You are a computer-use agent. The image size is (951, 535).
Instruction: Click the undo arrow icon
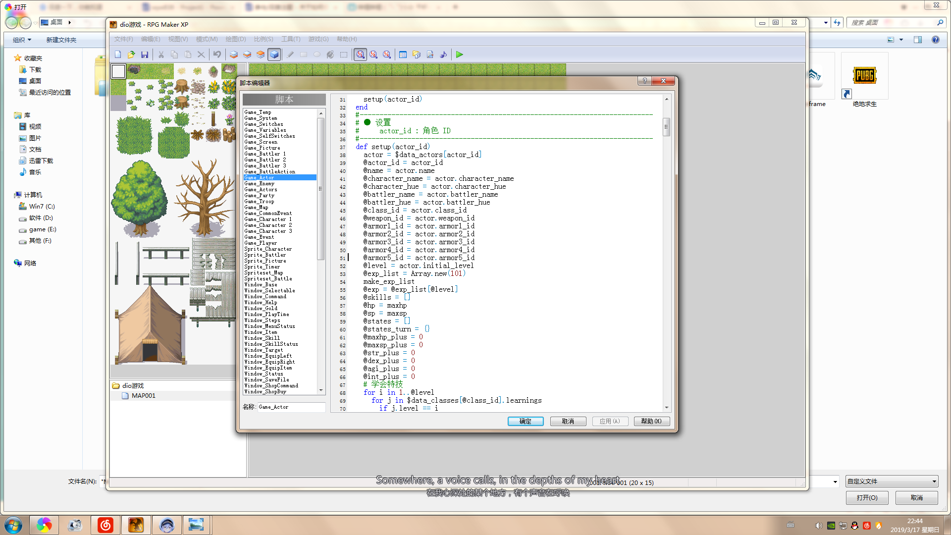(x=217, y=54)
